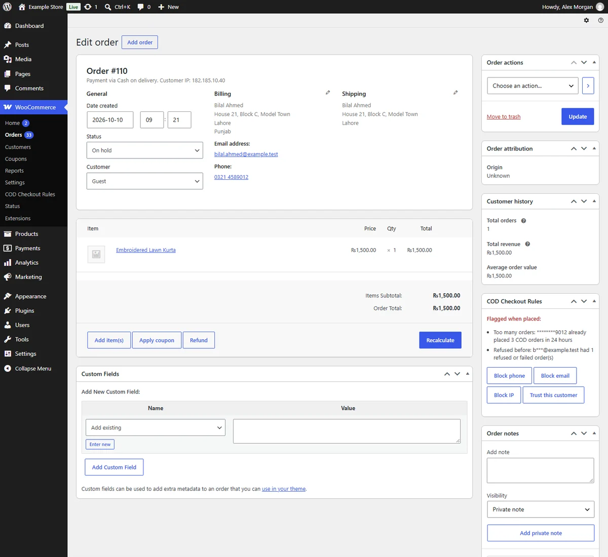Click the Refund button

(199, 340)
